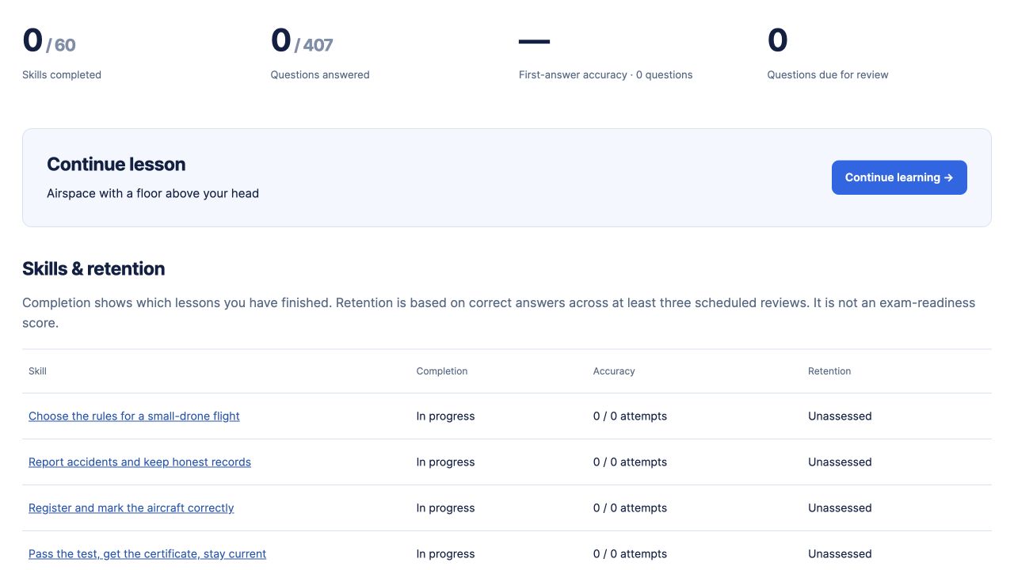1014x570 pixels.
Task: Click 'In progress' in the Register and mark row
Action: point(446,508)
